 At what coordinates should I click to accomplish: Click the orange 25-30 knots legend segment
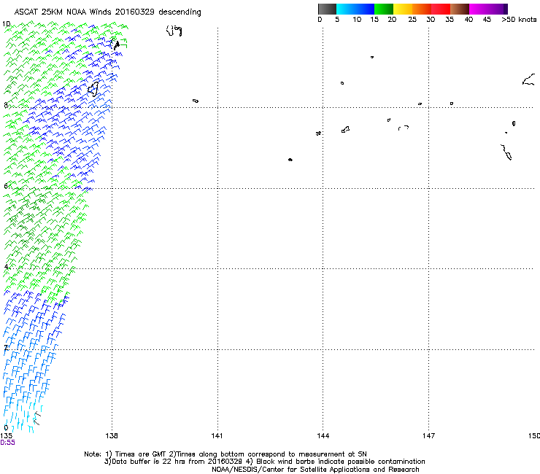pos(422,9)
